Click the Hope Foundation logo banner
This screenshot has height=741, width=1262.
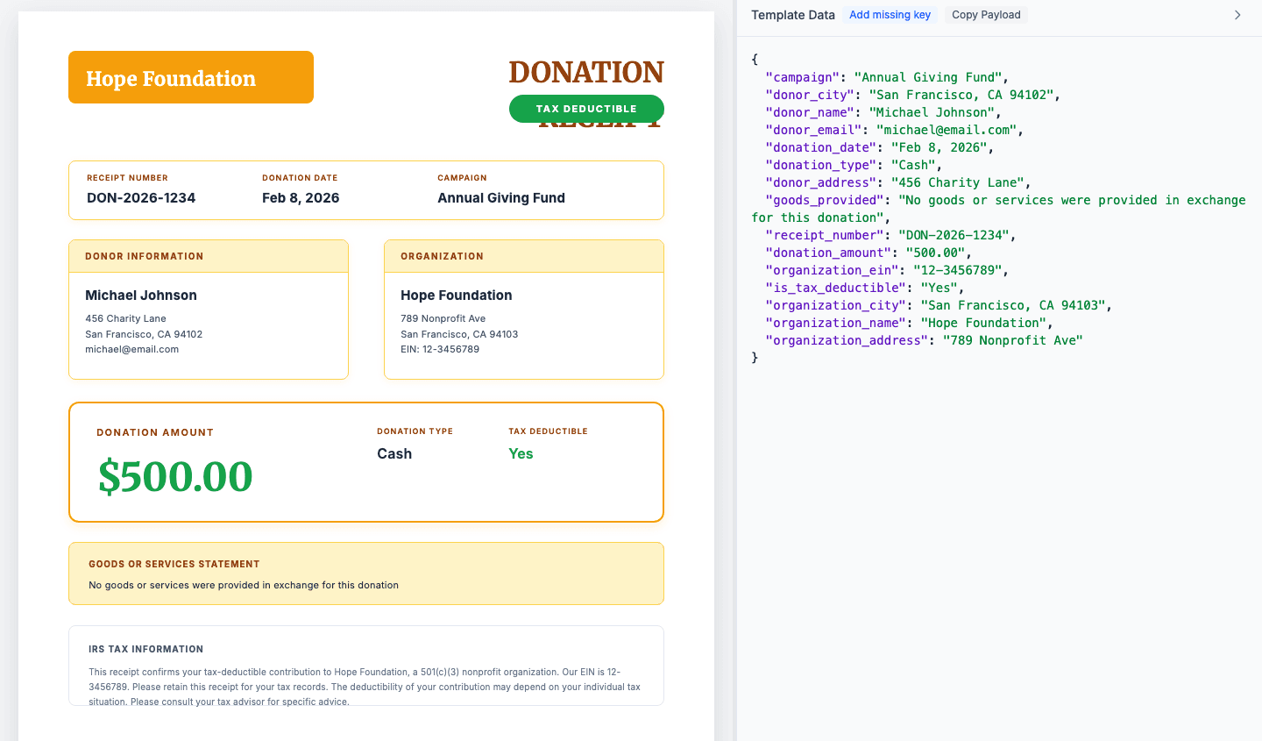pos(190,77)
